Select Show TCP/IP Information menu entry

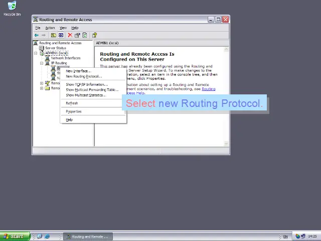[x=86, y=84]
